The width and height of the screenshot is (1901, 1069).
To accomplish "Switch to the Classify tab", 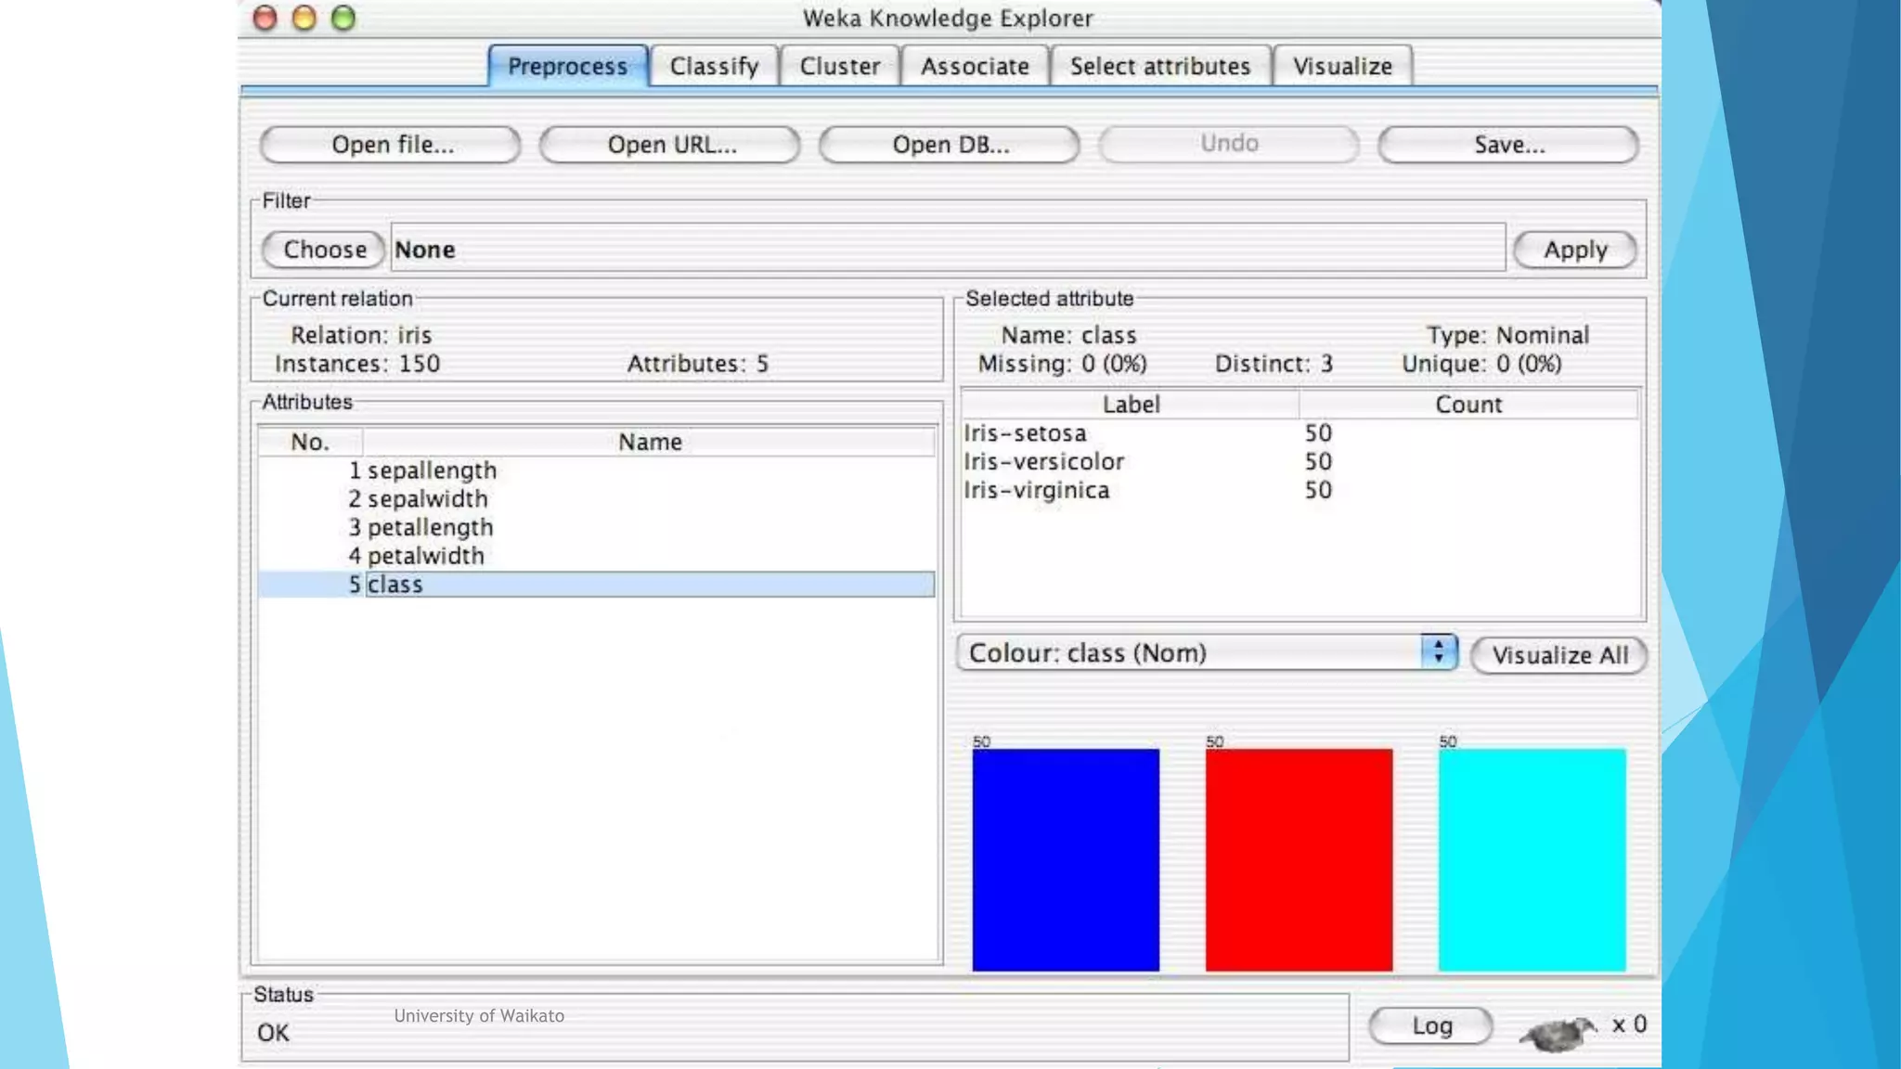I will tap(714, 67).
